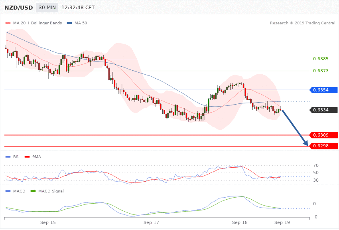This screenshot has width=339, height=230.
Task: Click the 0.6385 resistance level label
Action: click(321, 59)
